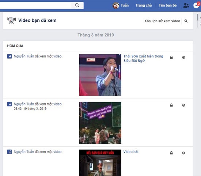Open friend requests people icon
This screenshot has height=176, width=201.
pyautogui.click(x=186, y=5)
